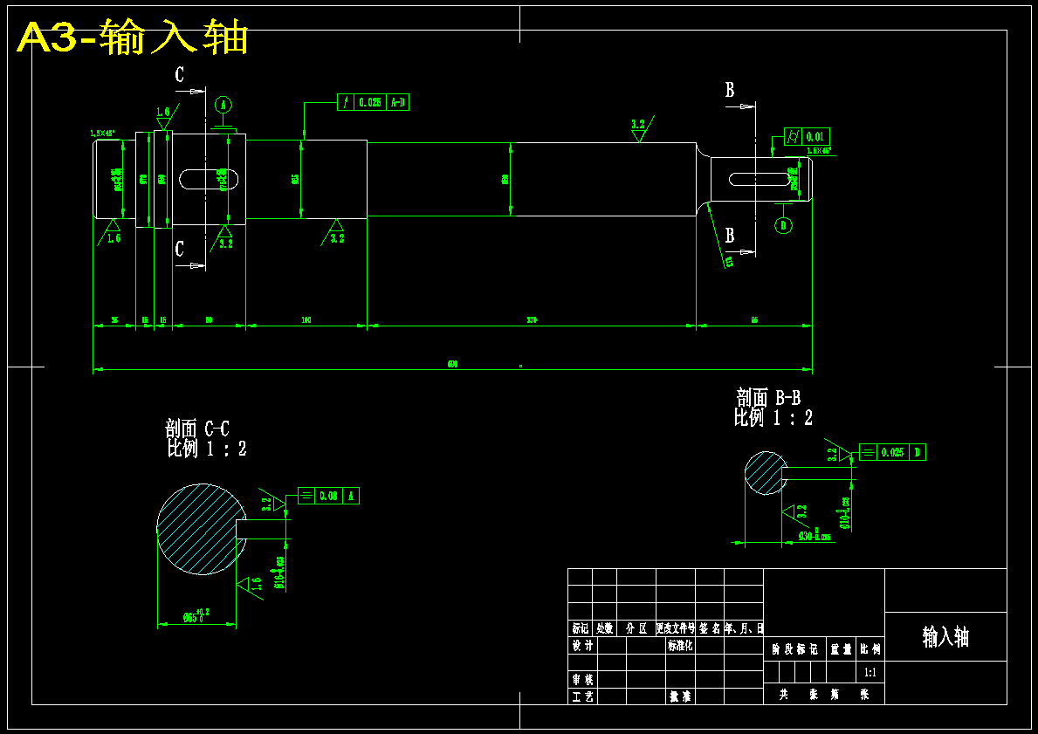Select the circled datum "D" marker

click(784, 226)
